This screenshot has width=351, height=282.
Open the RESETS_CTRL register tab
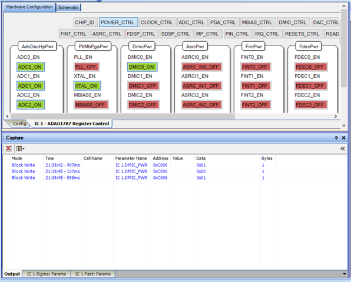[303, 34]
